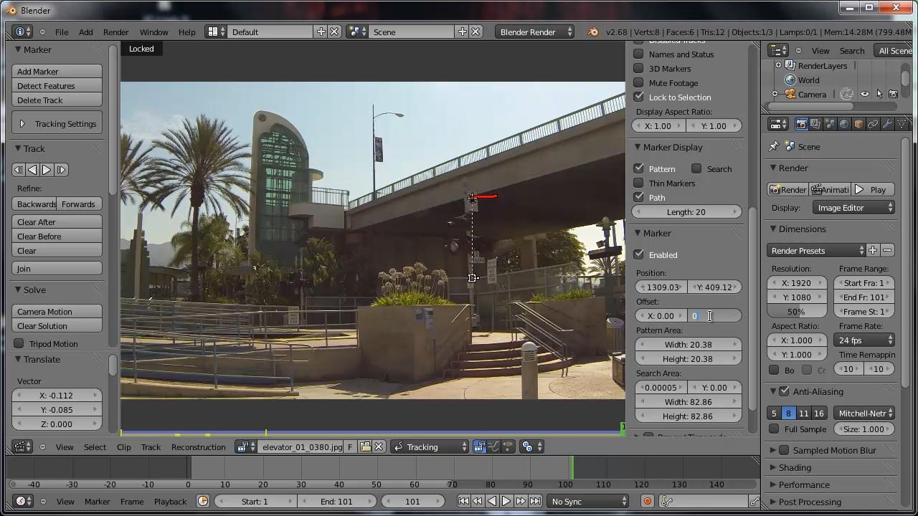Expand the RenderLayers tree item

(x=778, y=65)
